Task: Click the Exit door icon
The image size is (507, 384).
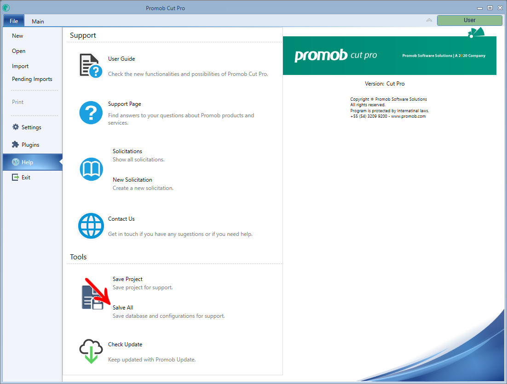Action: coord(16,178)
